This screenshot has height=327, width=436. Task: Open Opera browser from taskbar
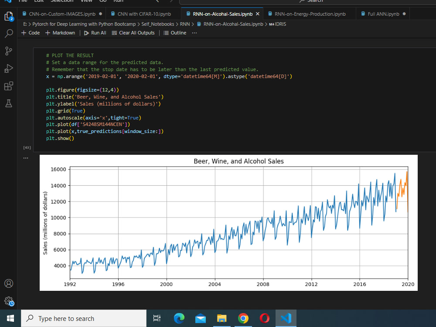[x=265, y=318]
